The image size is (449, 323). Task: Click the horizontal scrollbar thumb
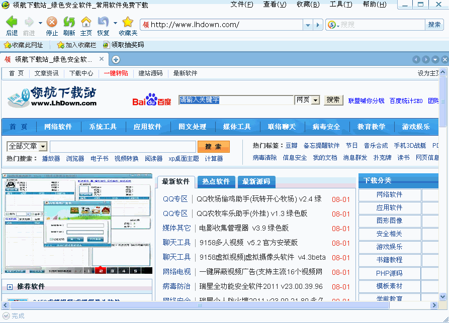point(200,305)
